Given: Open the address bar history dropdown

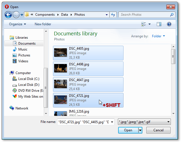Looking at the screenshot, I should pos(107,15).
